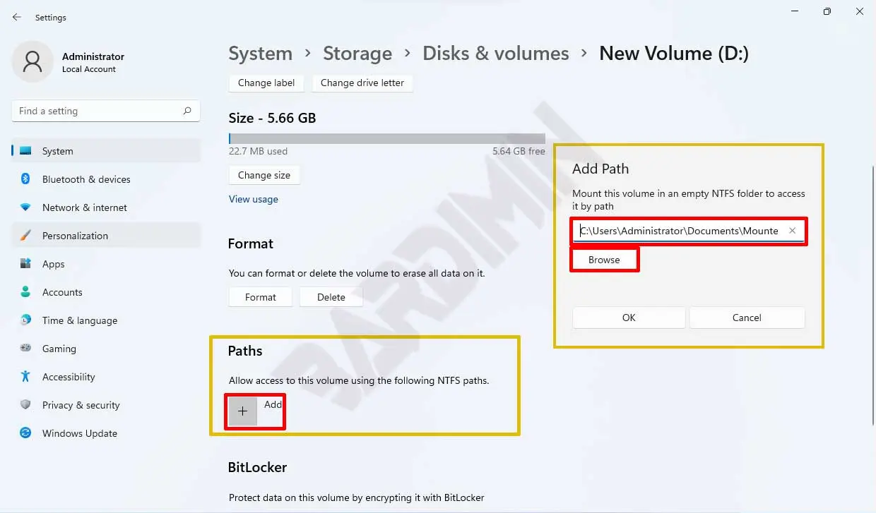Image resolution: width=876 pixels, height=513 pixels.
Task: Select Gaming in the sidebar
Action: [59, 349]
